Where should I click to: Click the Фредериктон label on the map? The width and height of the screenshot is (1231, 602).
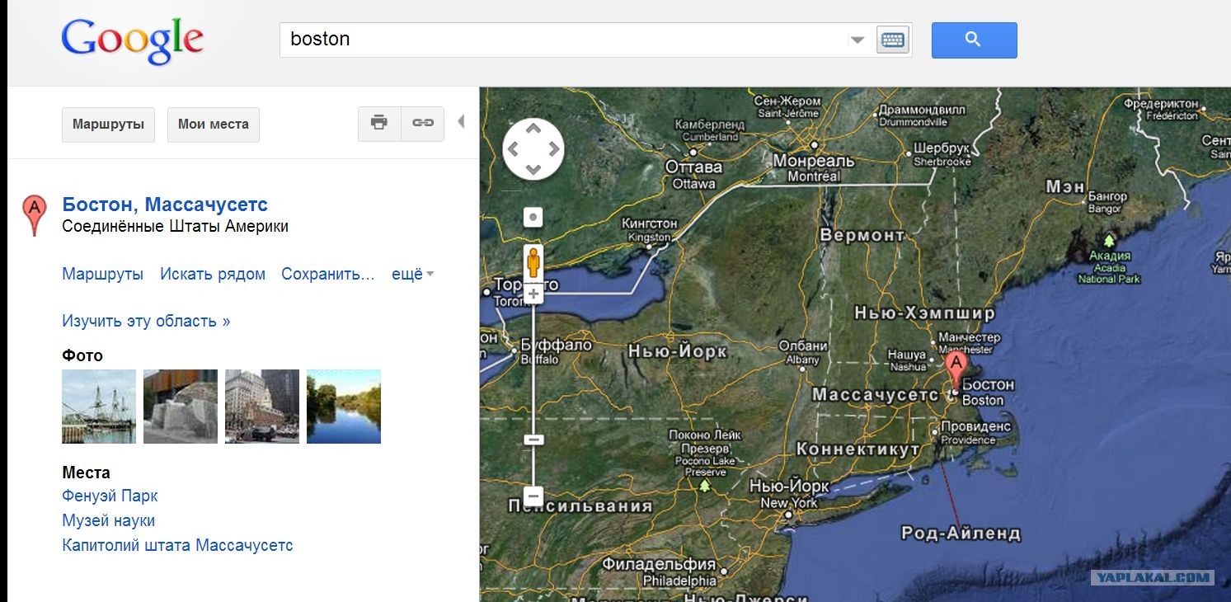coord(1161,104)
